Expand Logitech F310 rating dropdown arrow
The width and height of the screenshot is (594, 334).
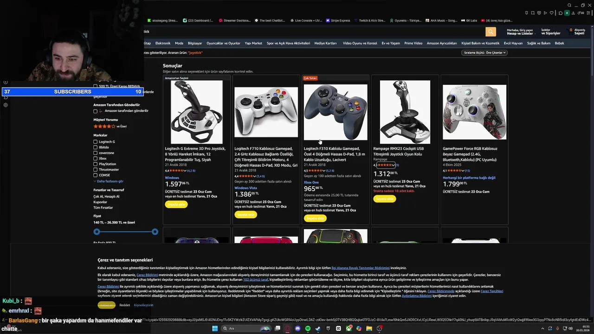[324, 171]
